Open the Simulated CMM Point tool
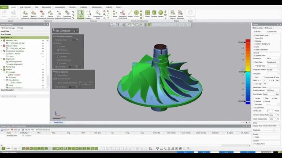 coord(122,14)
